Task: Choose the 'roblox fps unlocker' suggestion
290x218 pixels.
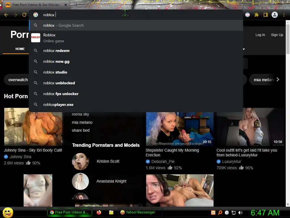Action: click(x=136, y=94)
